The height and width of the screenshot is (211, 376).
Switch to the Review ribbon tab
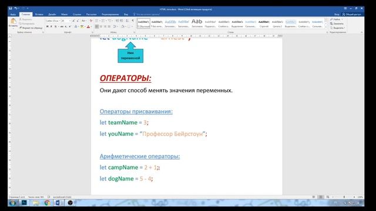point(110,14)
